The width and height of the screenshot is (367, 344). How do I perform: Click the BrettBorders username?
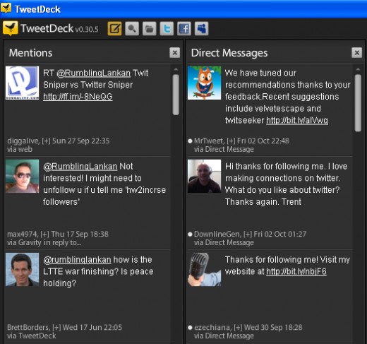(28, 327)
